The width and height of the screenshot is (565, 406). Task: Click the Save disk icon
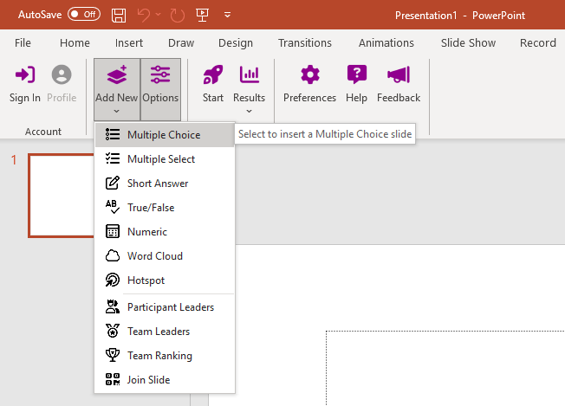(x=119, y=15)
